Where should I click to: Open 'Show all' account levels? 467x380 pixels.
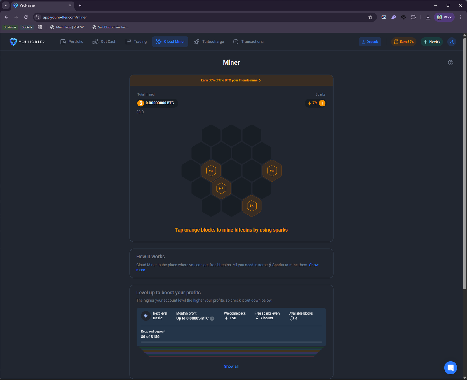coord(231,366)
